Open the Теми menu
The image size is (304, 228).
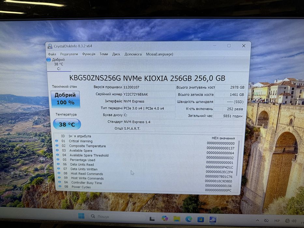[104, 54]
